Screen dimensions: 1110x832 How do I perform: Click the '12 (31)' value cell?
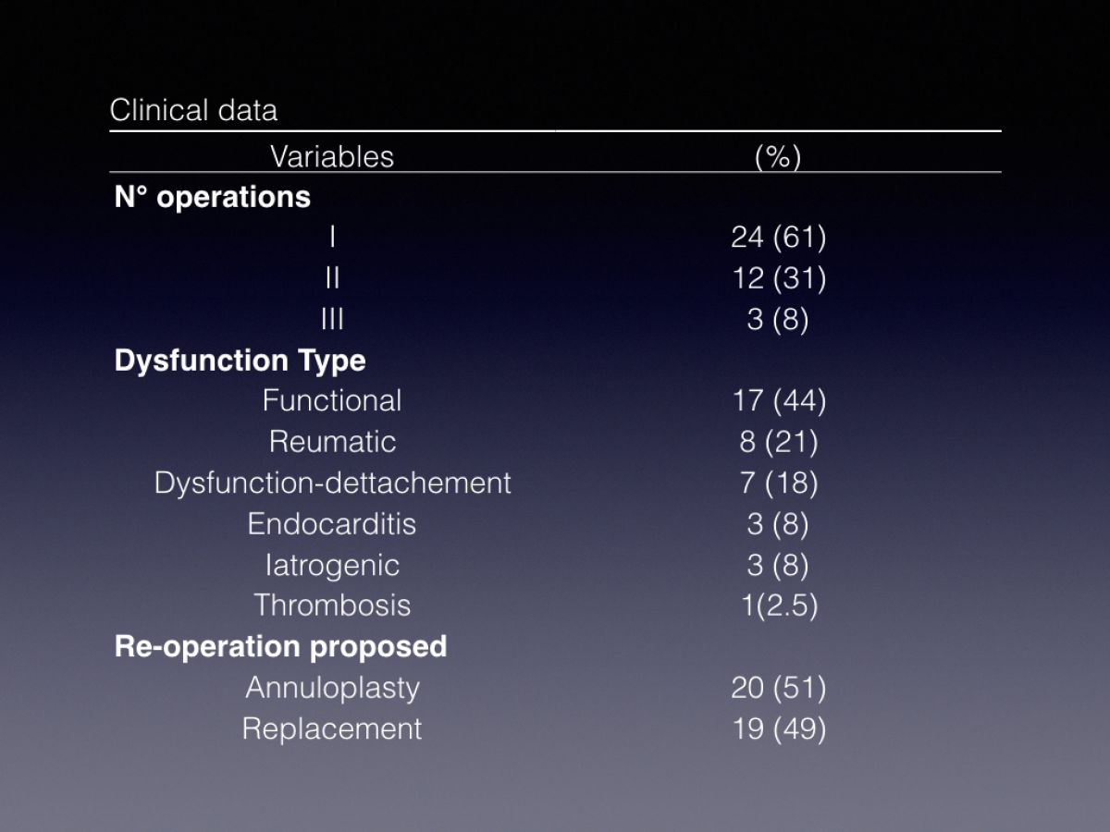[x=778, y=279]
